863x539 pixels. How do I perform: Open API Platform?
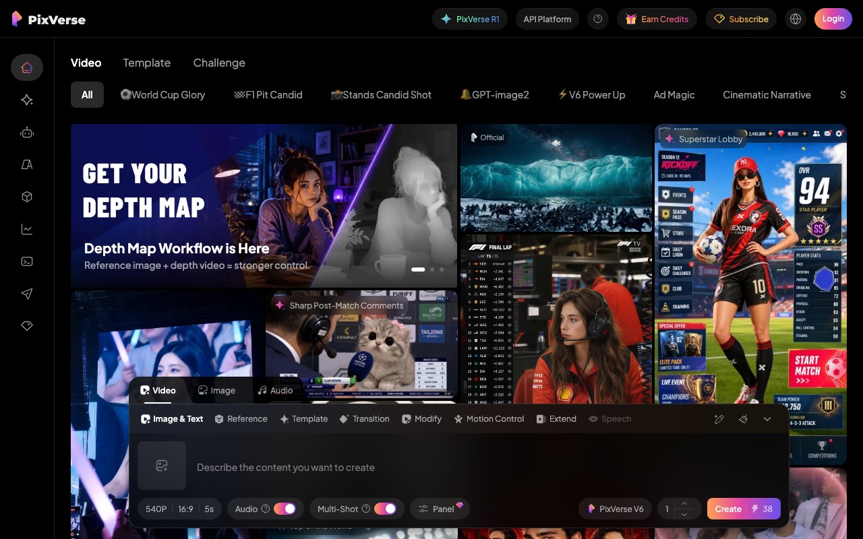(547, 19)
